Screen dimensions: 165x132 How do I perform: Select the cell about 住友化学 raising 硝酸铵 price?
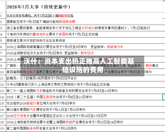[x=84, y=15]
